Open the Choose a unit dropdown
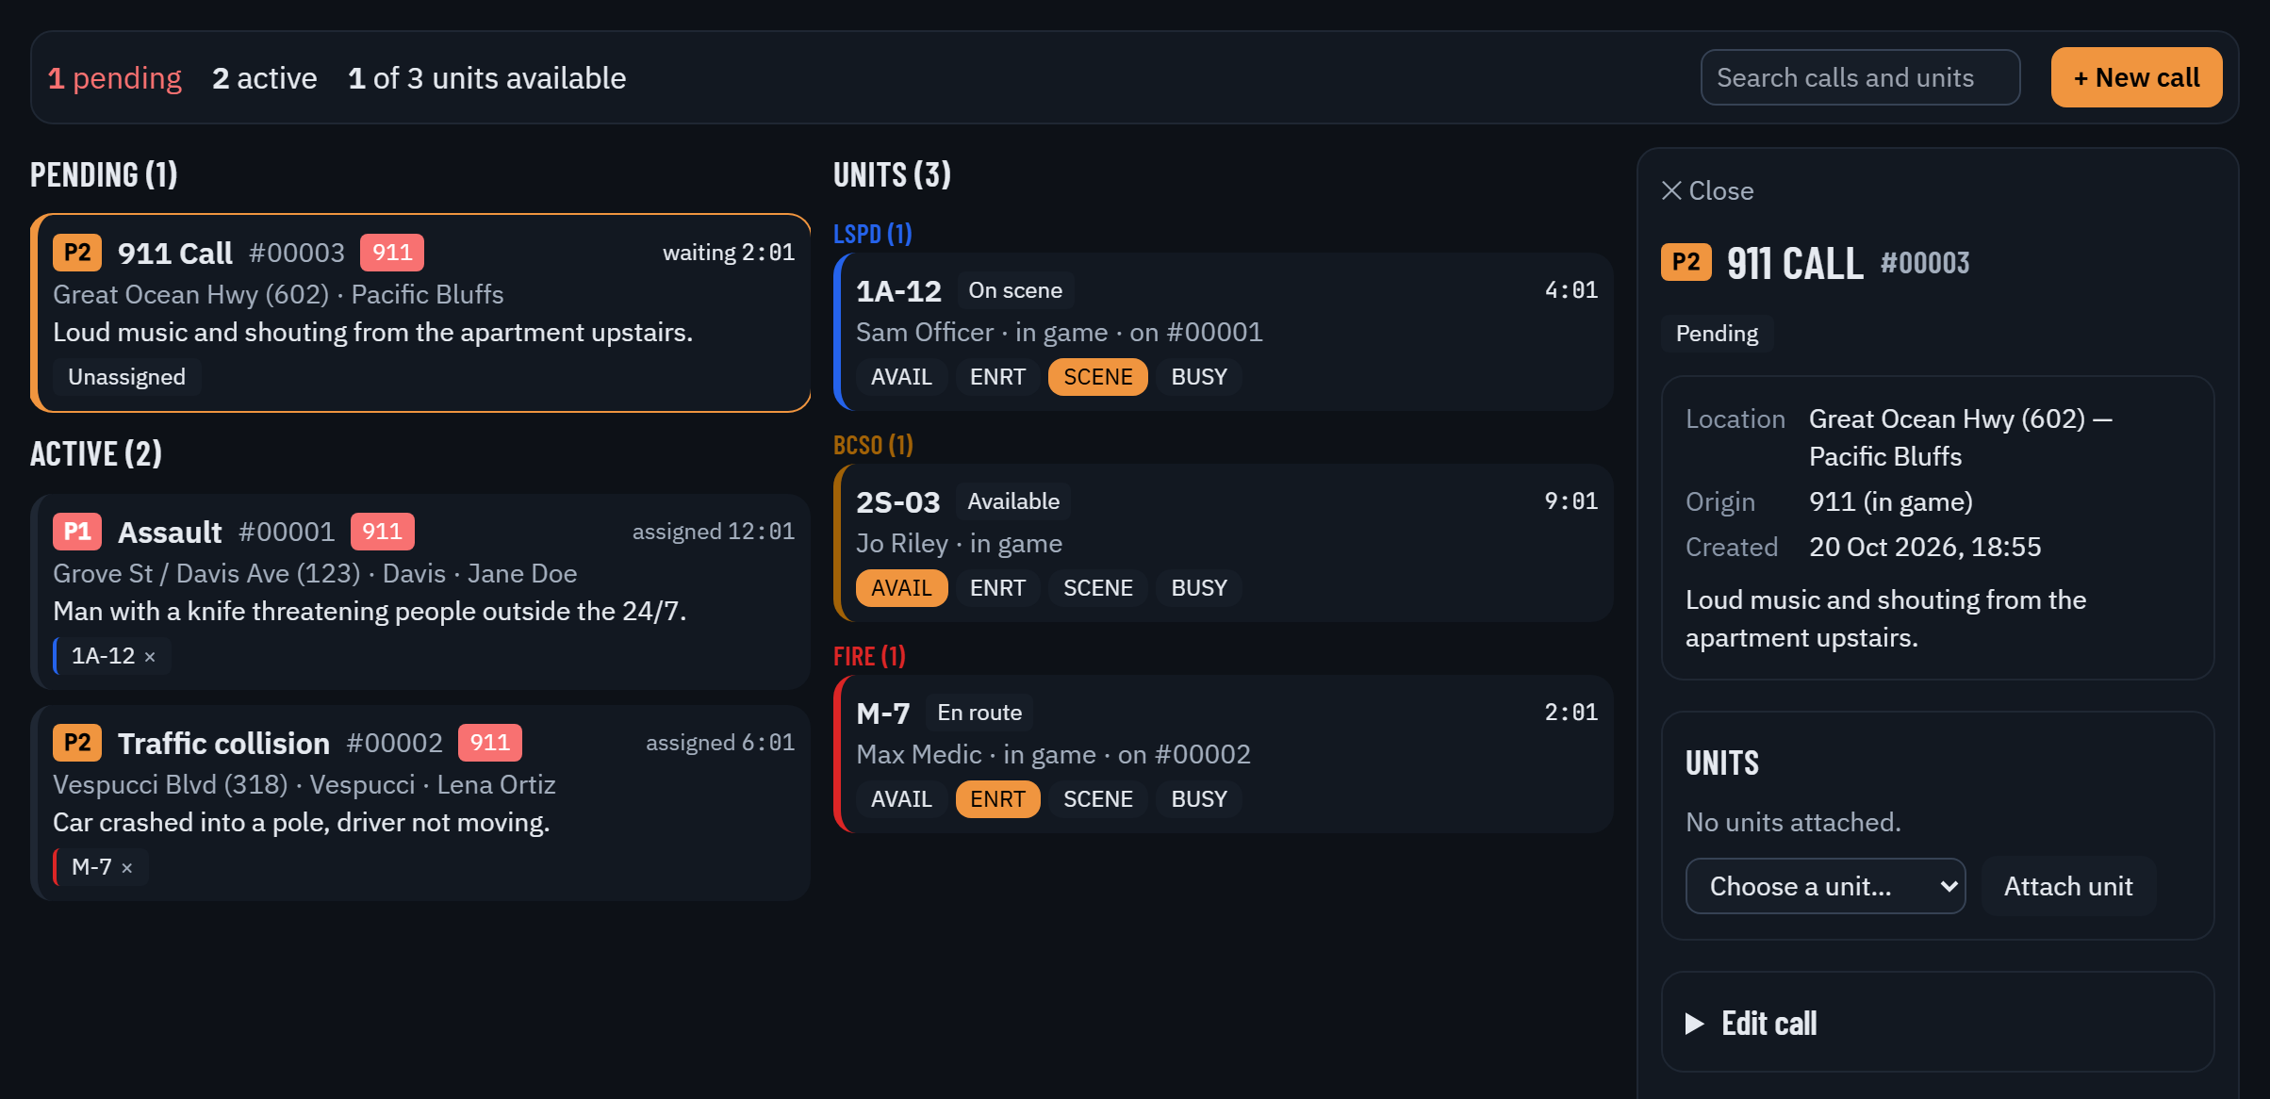The height and width of the screenshot is (1099, 2270). point(1825,886)
